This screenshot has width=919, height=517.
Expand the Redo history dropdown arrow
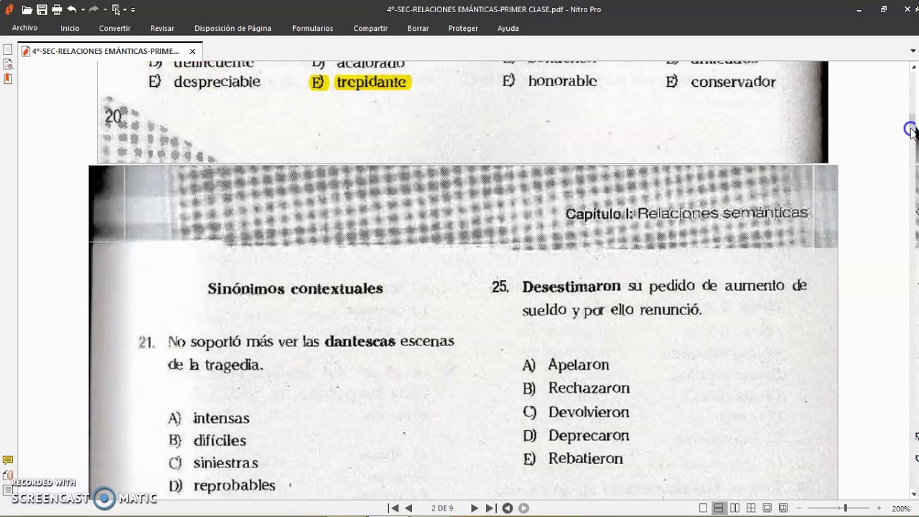click(x=104, y=10)
